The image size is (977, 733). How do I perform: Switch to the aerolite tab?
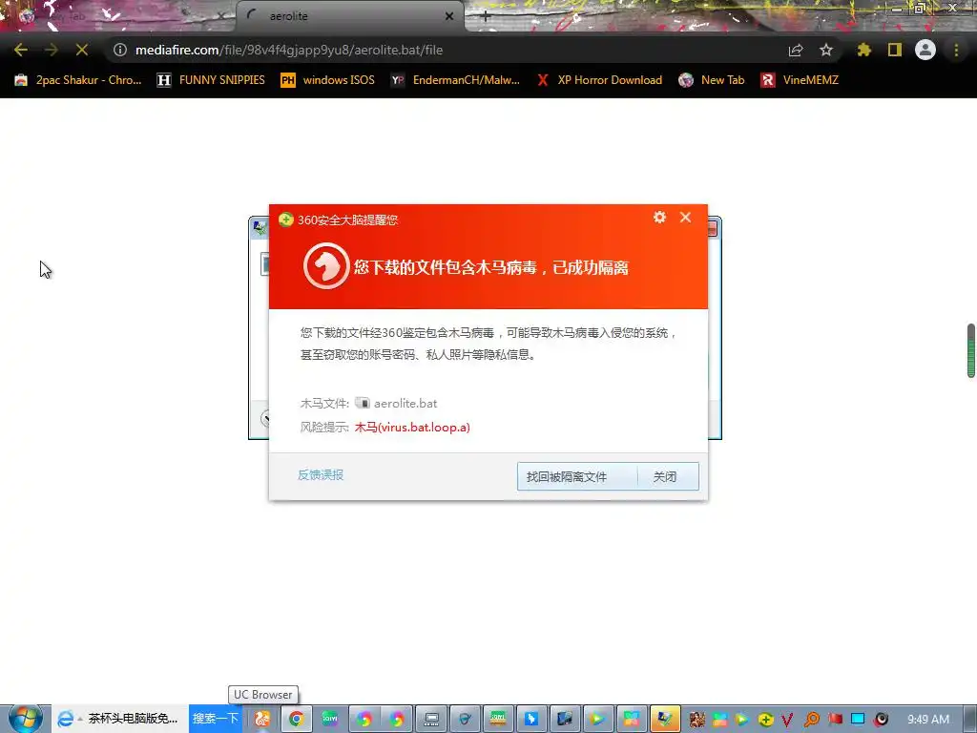pyautogui.click(x=349, y=16)
